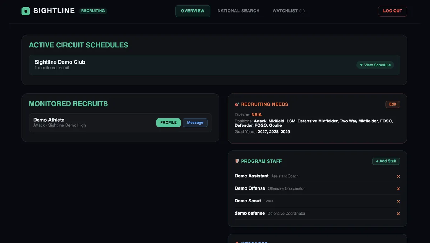Click the RECRUITING badge beside the logo
430x243 pixels.
pyautogui.click(x=93, y=11)
